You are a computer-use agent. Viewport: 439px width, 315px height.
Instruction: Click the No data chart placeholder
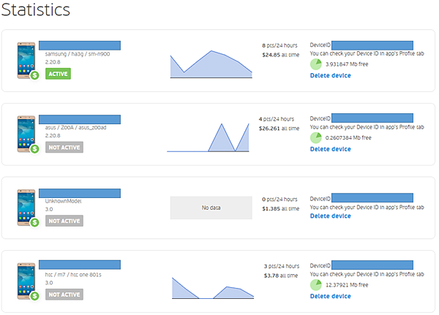(211, 208)
